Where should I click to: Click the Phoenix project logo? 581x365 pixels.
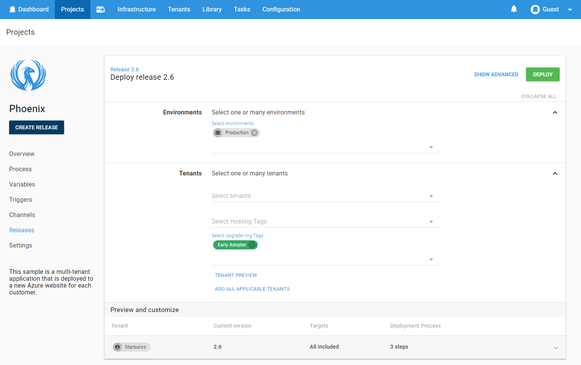[x=28, y=75]
